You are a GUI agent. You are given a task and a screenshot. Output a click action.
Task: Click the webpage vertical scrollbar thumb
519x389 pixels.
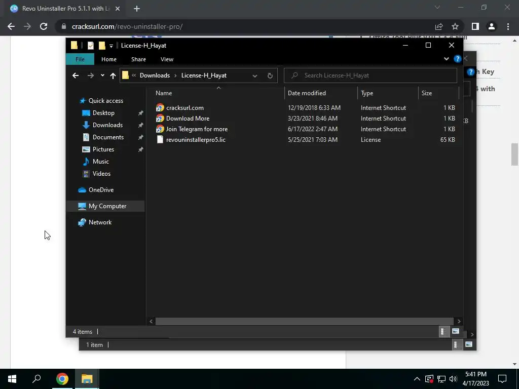[x=514, y=154]
